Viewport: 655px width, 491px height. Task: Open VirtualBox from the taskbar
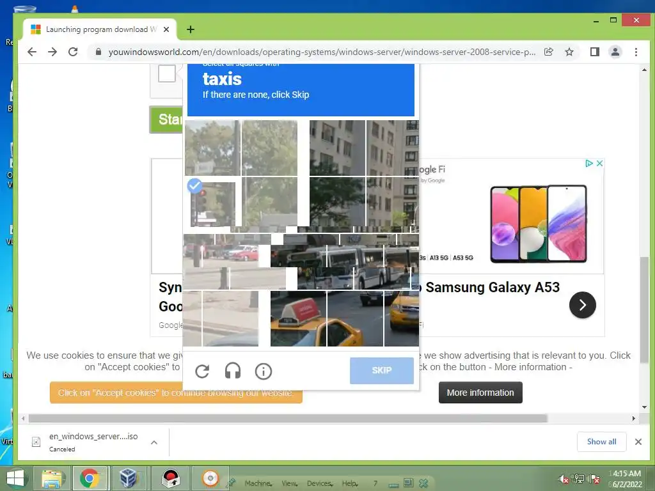pos(128,478)
